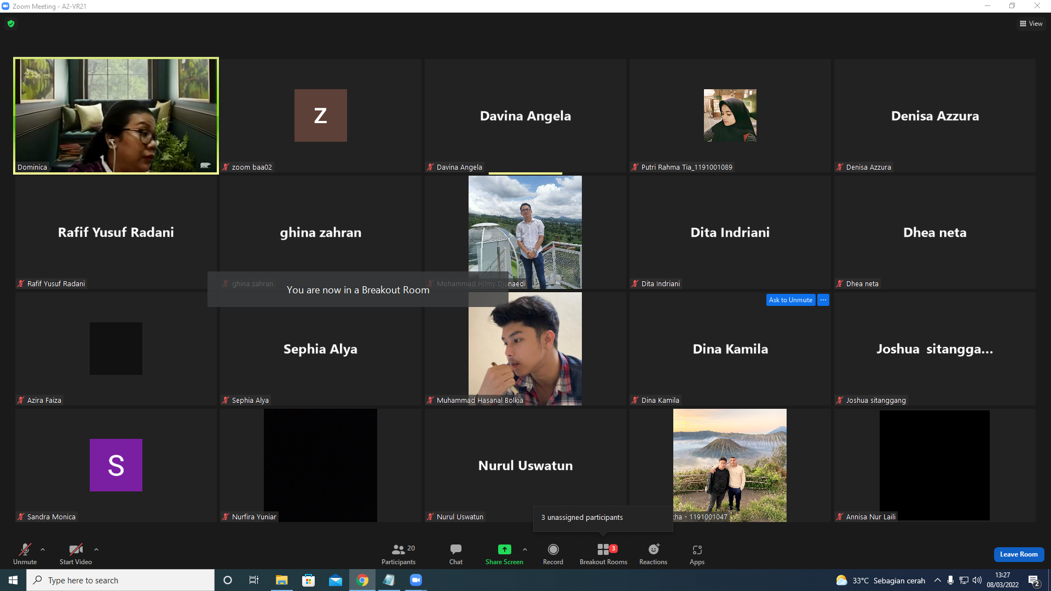
Task: Click Ask to Unmute on Dina Kamila
Action: (790, 300)
